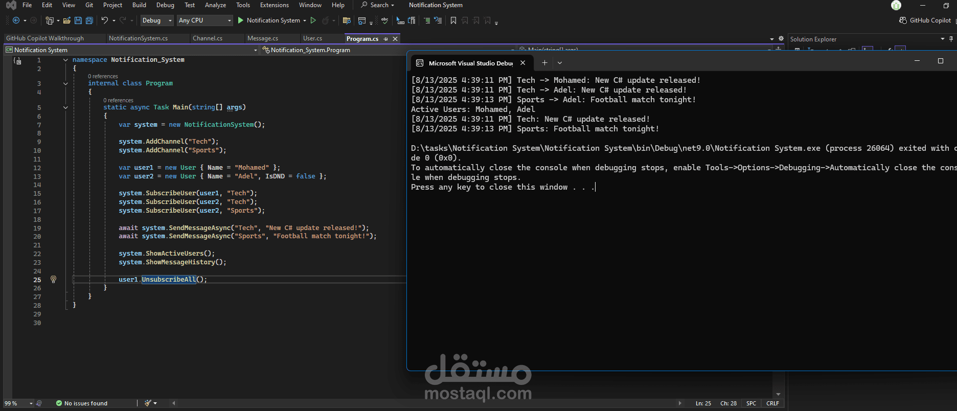
Task: Click the Navigate Backward arrow icon
Action: 16,20
